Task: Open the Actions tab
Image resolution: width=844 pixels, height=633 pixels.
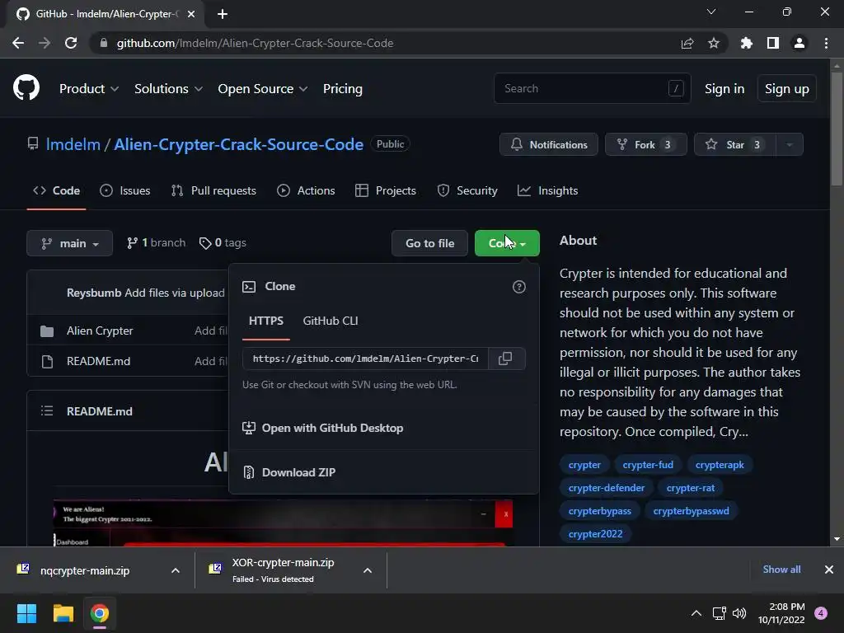Action: [306, 190]
